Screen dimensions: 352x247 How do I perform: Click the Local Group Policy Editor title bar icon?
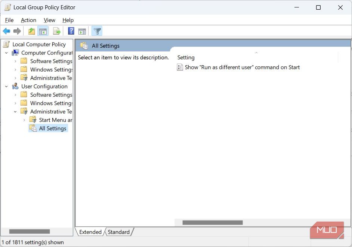(7, 7)
